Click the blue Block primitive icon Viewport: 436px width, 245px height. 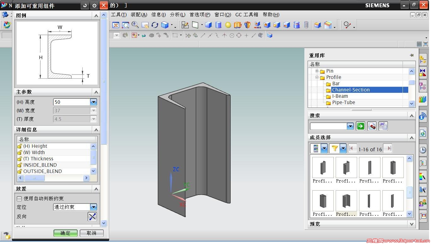click(208, 25)
